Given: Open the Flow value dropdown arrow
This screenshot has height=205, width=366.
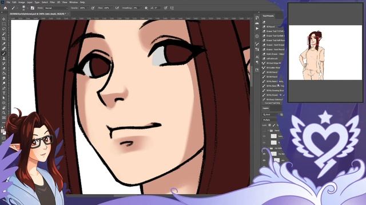Looking at the screenshot, I should tap(112, 8).
